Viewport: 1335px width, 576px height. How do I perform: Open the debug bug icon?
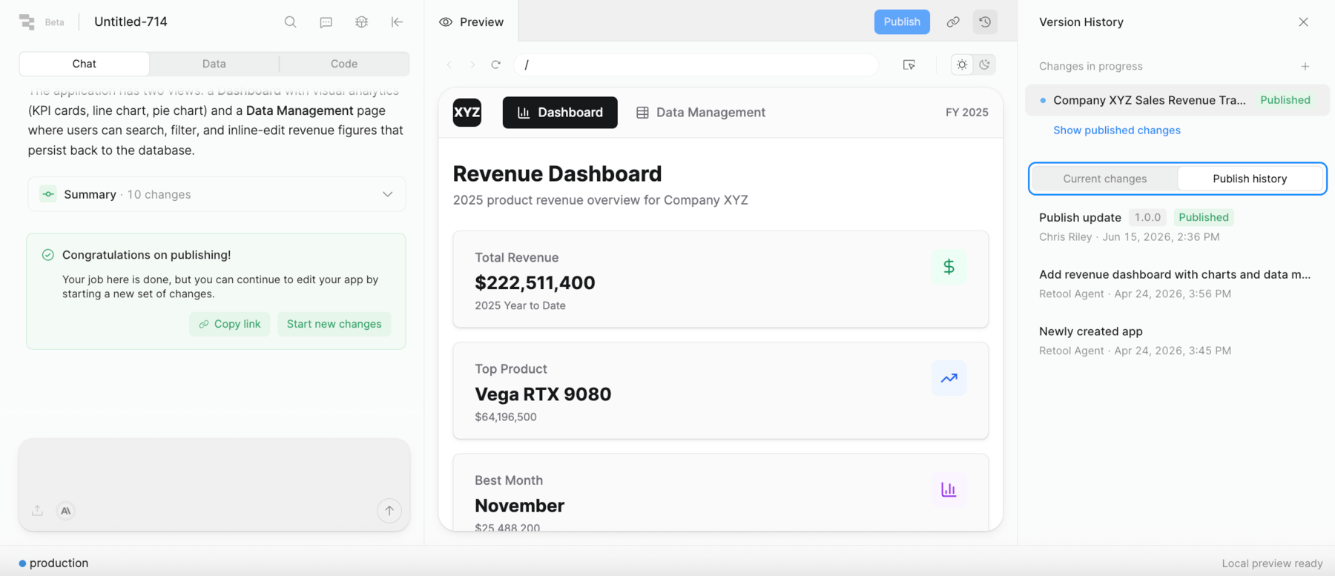pyautogui.click(x=361, y=22)
